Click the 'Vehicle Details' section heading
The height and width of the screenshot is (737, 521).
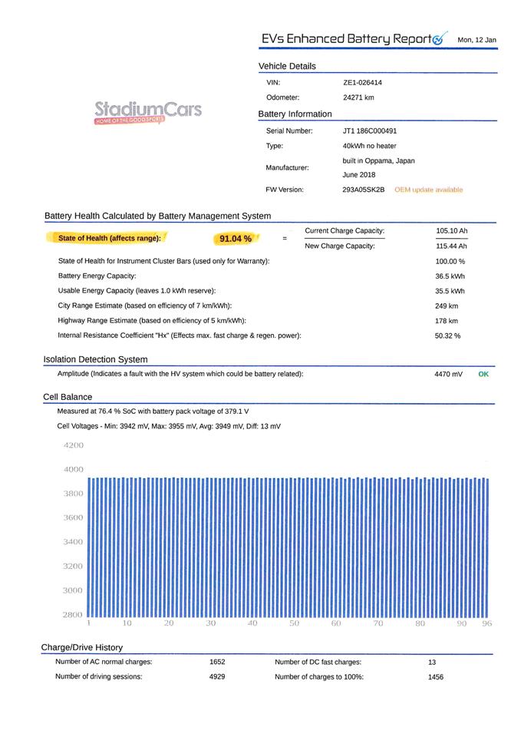[287, 66]
